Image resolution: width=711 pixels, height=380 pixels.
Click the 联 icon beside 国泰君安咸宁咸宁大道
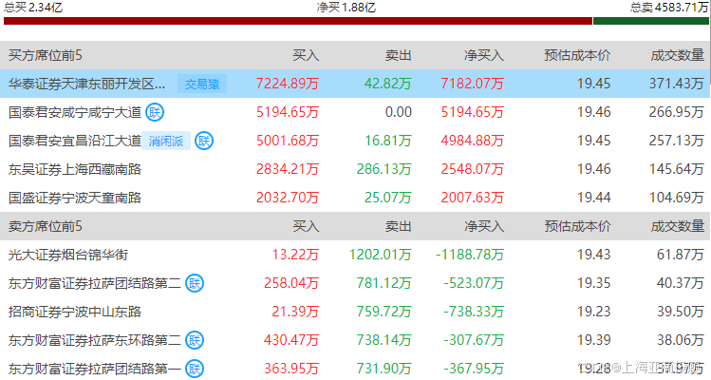pyautogui.click(x=155, y=112)
